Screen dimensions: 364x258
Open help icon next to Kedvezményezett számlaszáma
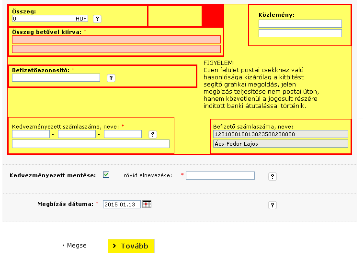153,134
